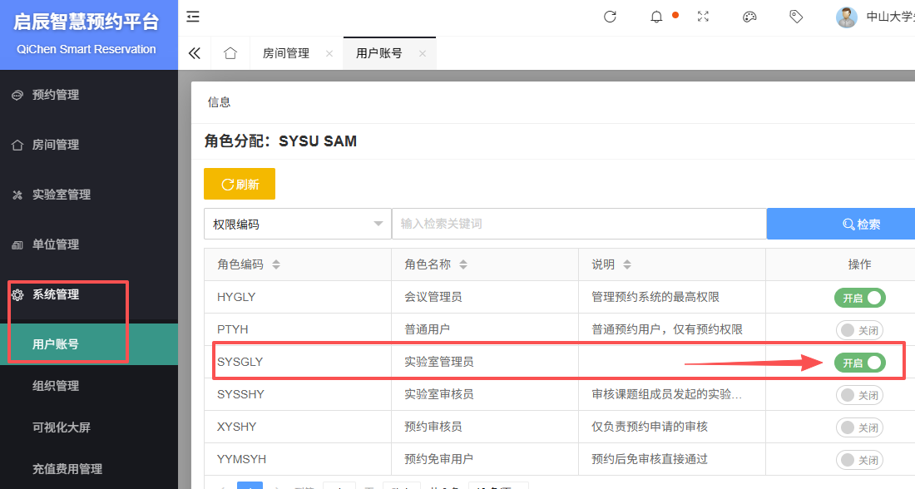
Task: Open the theme palette icon
Action: point(749,17)
